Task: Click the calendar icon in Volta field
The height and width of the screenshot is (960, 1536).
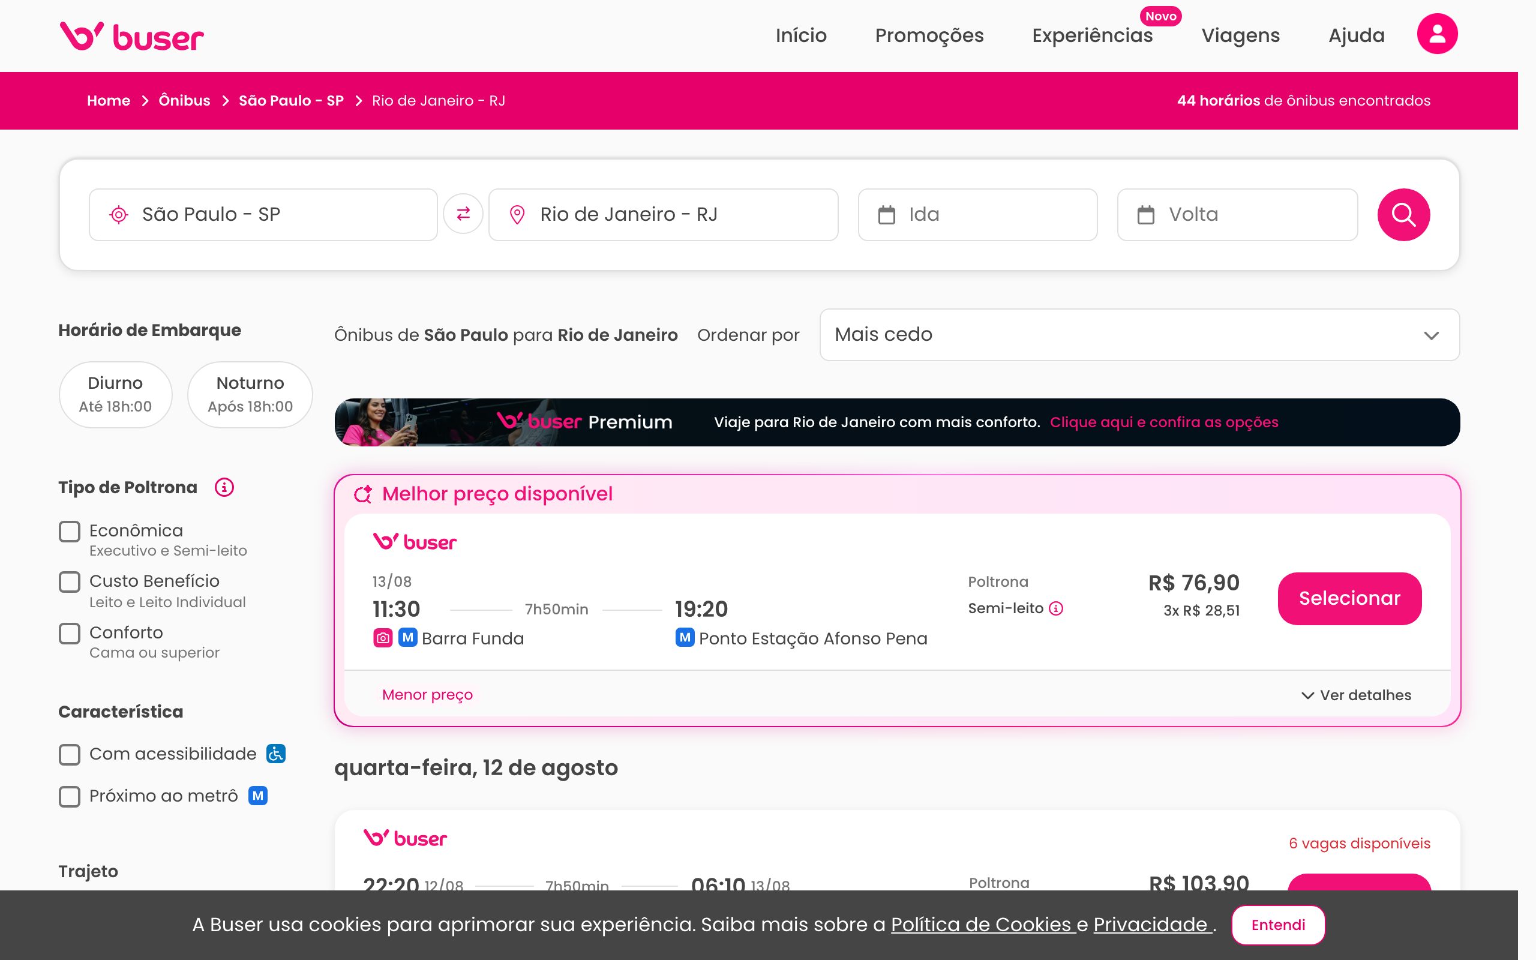Action: click(x=1145, y=215)
